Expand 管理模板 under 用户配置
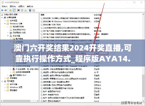 pos(5,90)
